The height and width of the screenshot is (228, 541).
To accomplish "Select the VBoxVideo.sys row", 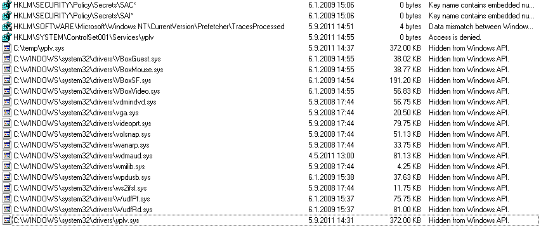I will [270, 91].
